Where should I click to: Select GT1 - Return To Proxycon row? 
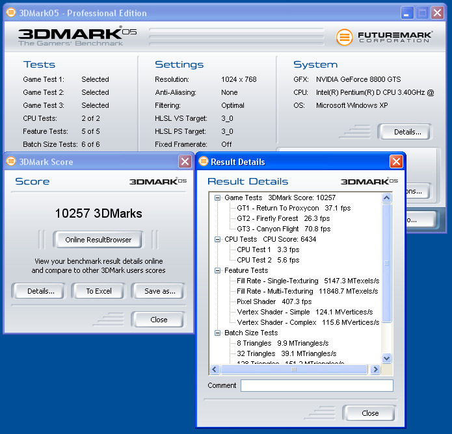(294, 208)
